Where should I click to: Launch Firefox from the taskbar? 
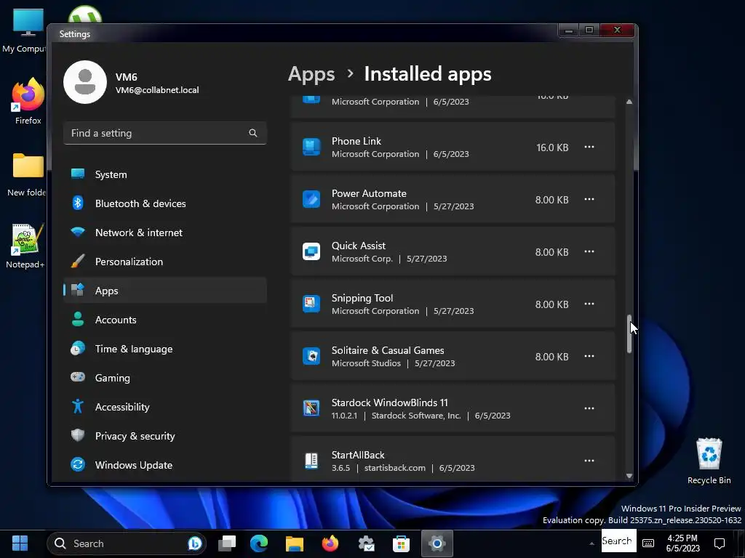[330, 543]
